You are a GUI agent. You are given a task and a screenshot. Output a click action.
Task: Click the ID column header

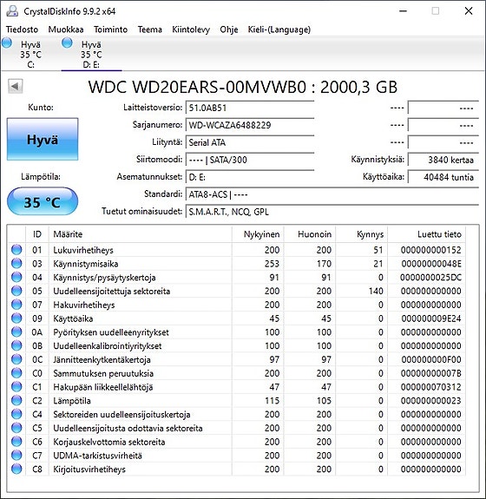[x=37, y=234]
